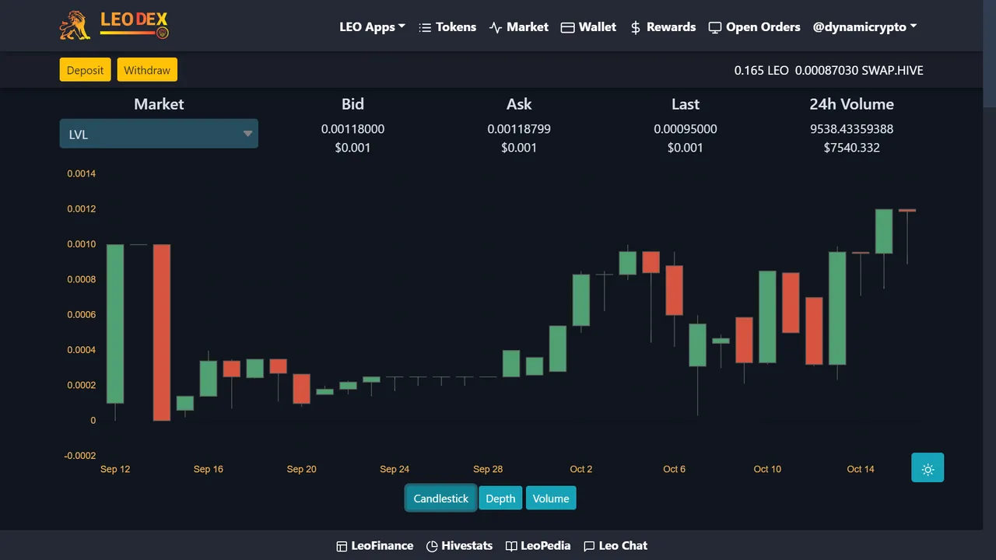Screen dimensions: 996x560
Task: Click the $7540.332 volume amount
Action: [x=851, y=148]
